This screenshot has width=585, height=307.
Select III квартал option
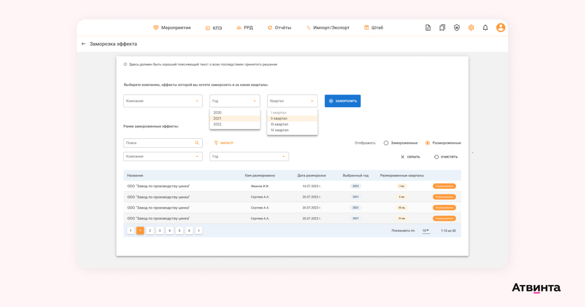(280, 124)
